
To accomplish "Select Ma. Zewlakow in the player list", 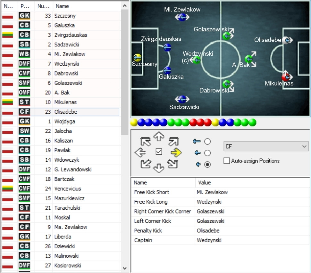I will 61,227.
